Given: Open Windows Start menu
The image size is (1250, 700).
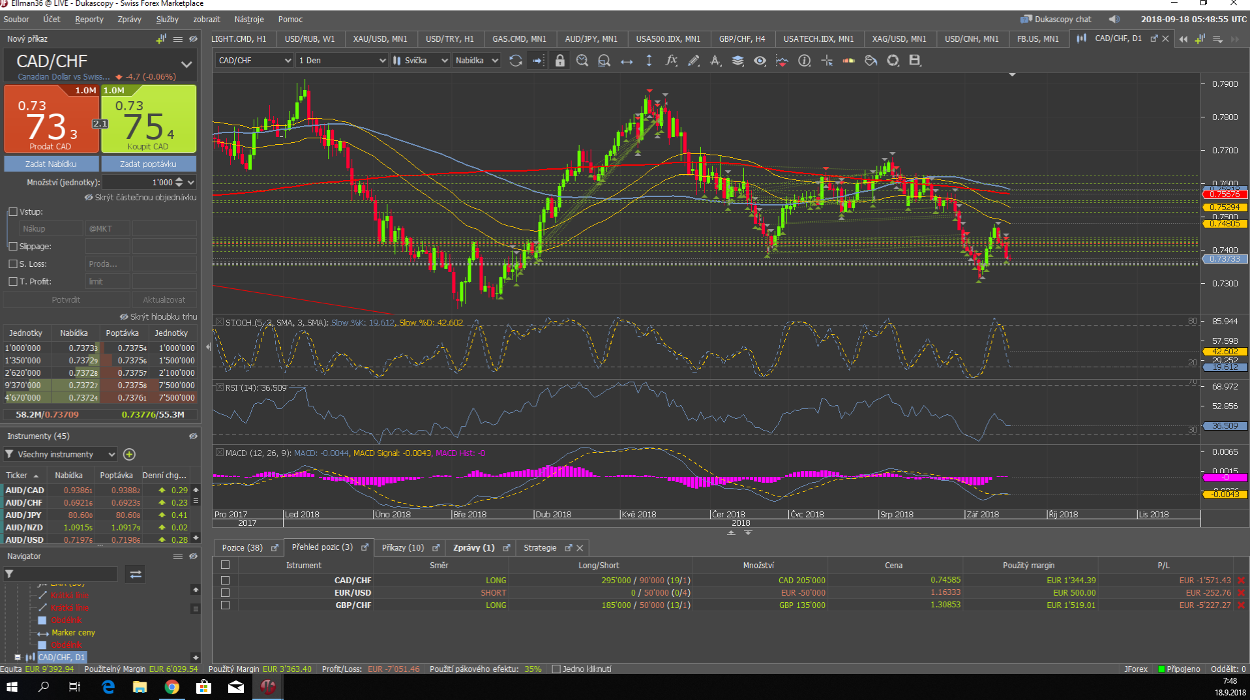Looking at the screenshot, I should (x=12, y=686).
